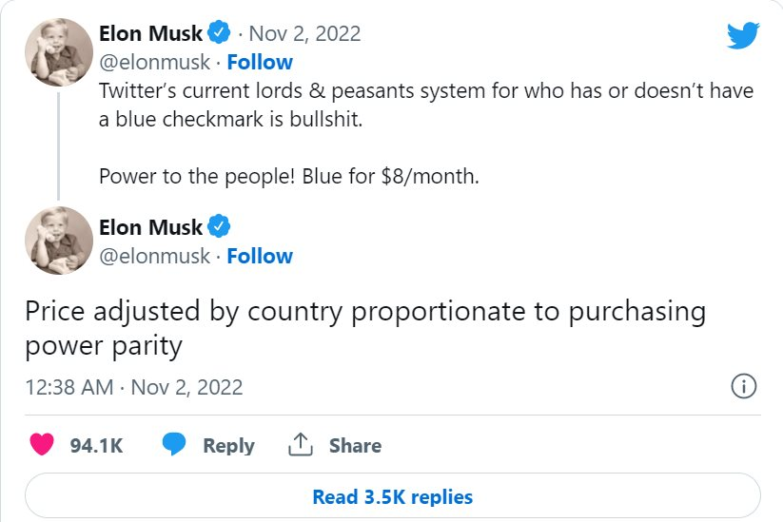Image resolution: width=783 pixels, height=522 pixels.
Task: Click @elonmusk handle in first tweet
Action: pos(153,62)
